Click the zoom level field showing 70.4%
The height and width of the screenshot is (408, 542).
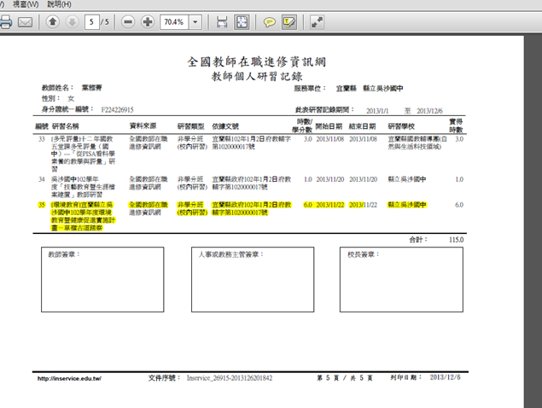[174, 21]
